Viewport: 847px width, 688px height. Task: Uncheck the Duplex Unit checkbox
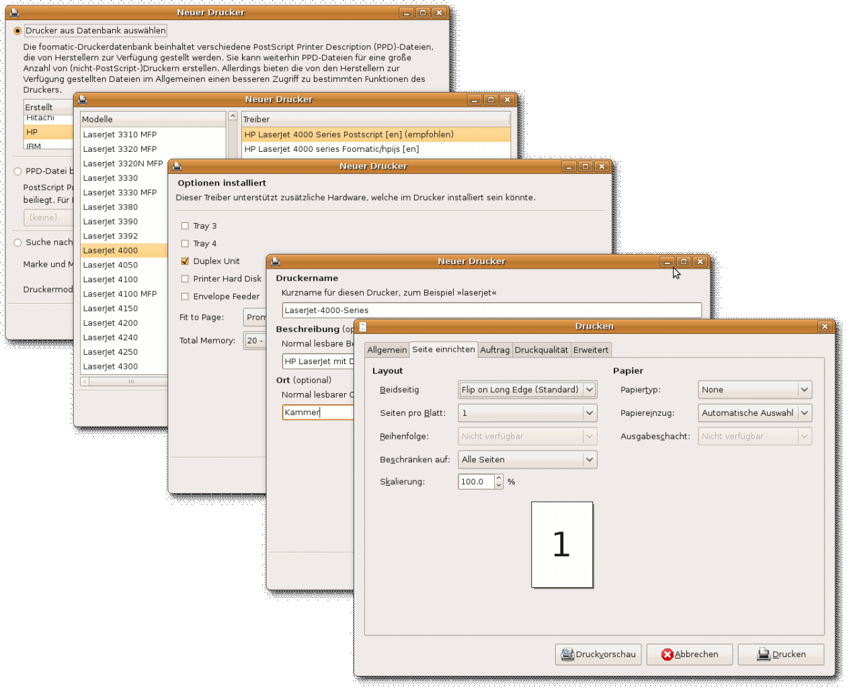185,261
